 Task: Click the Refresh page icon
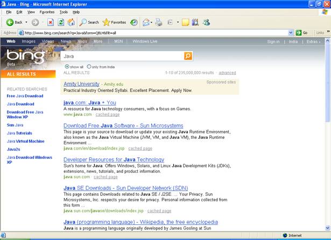pyautogui.click(x=61, y=22)
